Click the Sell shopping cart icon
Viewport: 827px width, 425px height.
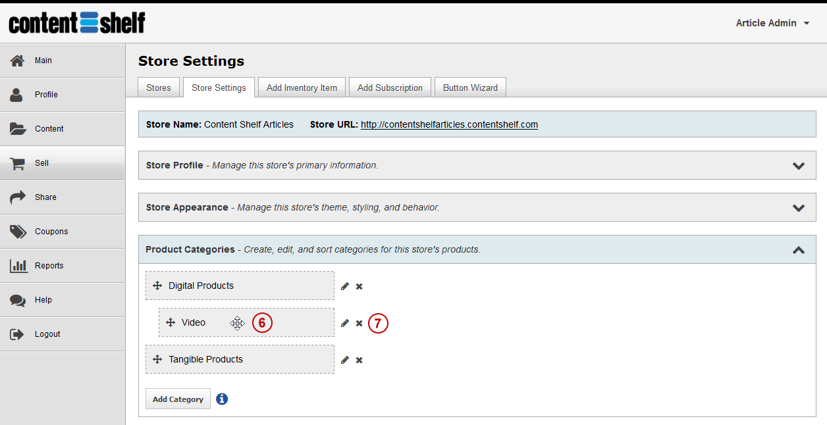[18, 163]
